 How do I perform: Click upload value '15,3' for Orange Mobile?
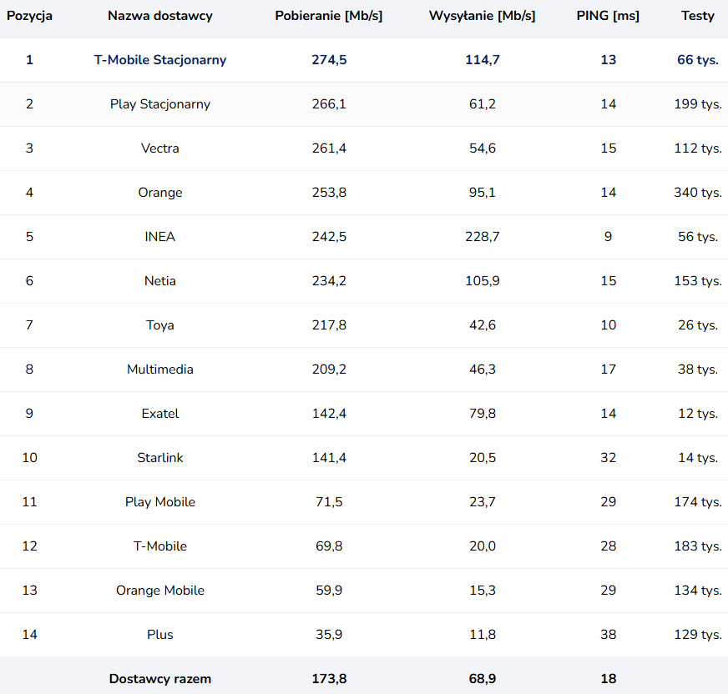(x=483, y=591)
